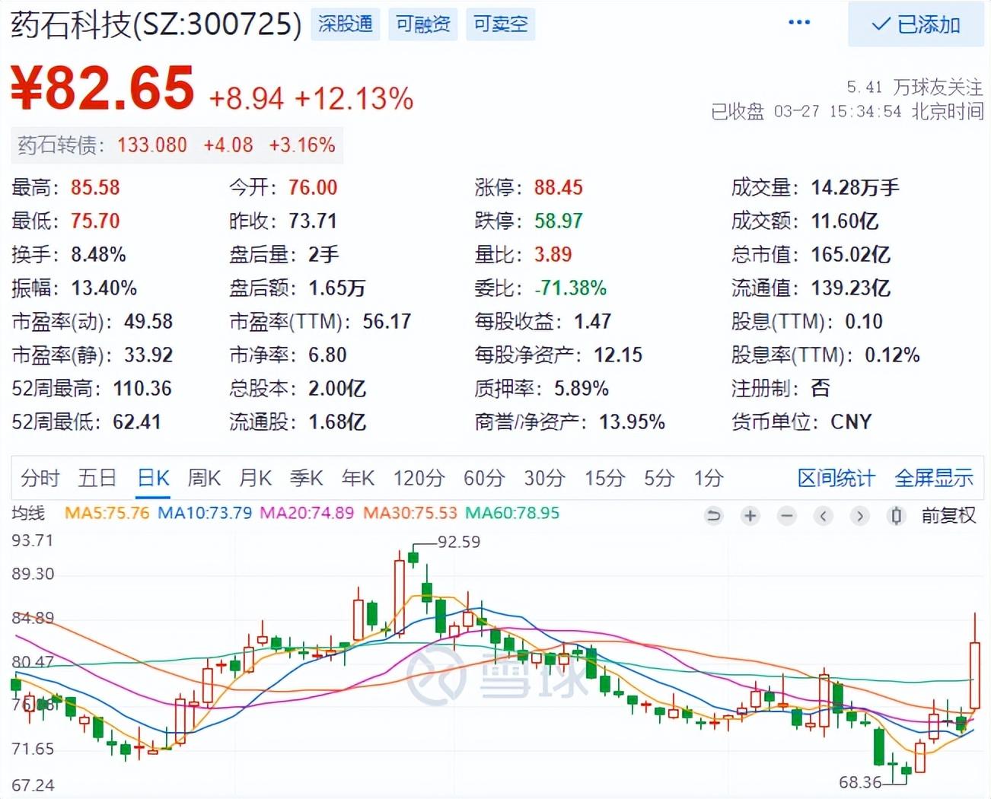
Task: Open the three-dot more options menu
Action: click(x=798, y=23)
